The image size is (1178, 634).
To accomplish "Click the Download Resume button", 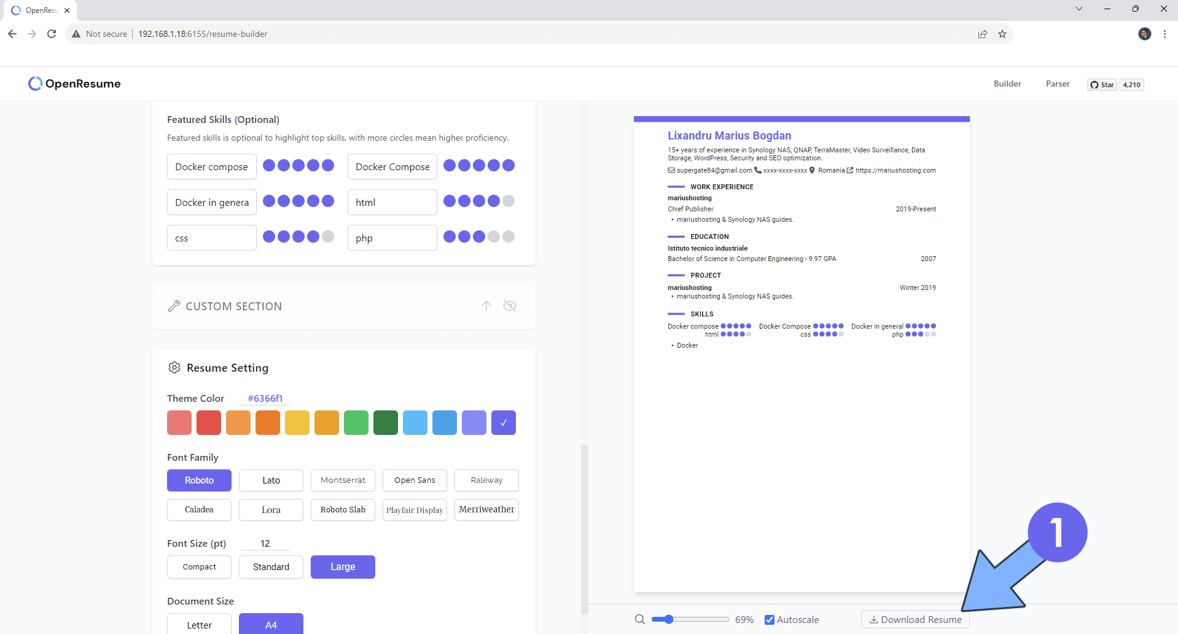I will (915, 619).
